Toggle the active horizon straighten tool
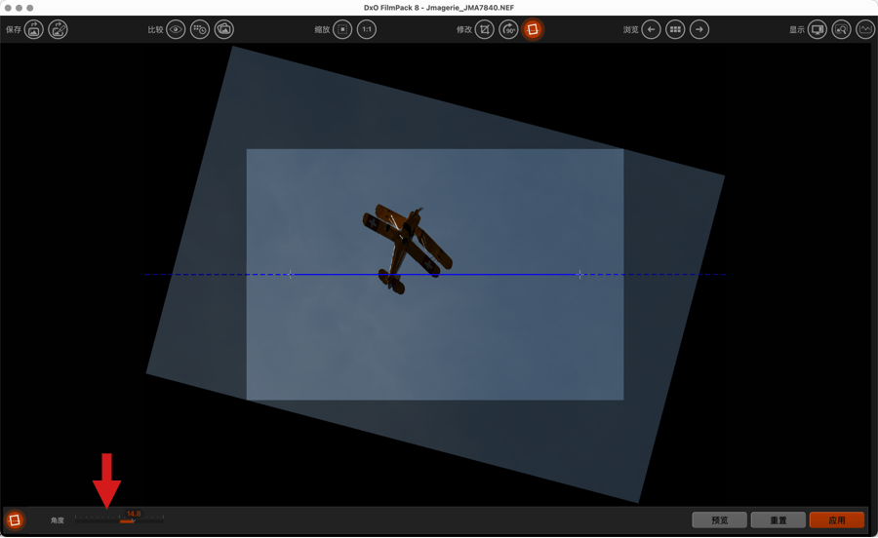This screenshot has width=878, height=538. [533, 30]
